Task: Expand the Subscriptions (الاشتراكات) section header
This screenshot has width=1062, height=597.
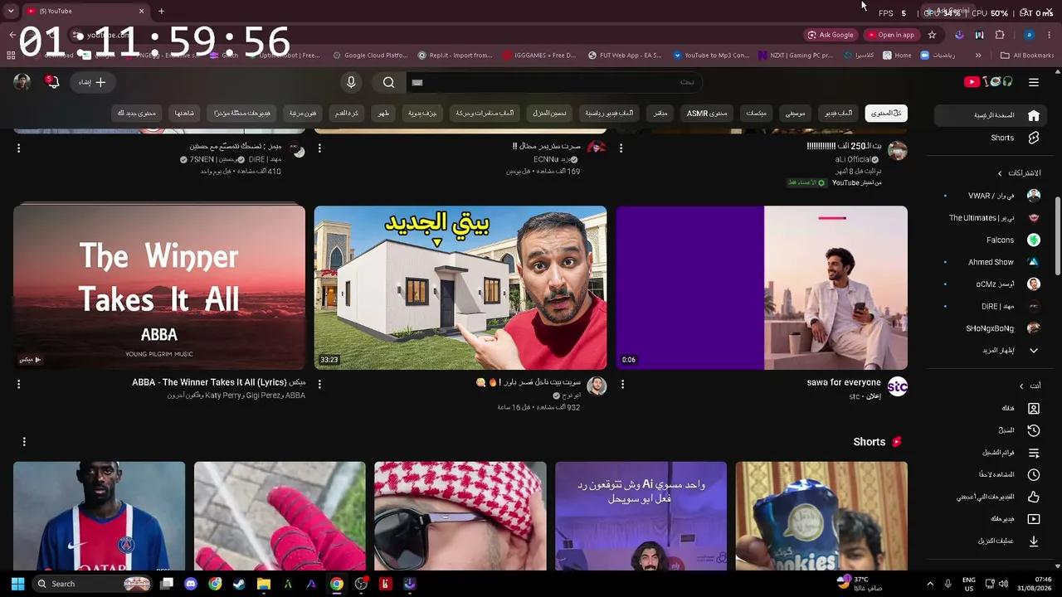Action: [x=1019, y=173]
